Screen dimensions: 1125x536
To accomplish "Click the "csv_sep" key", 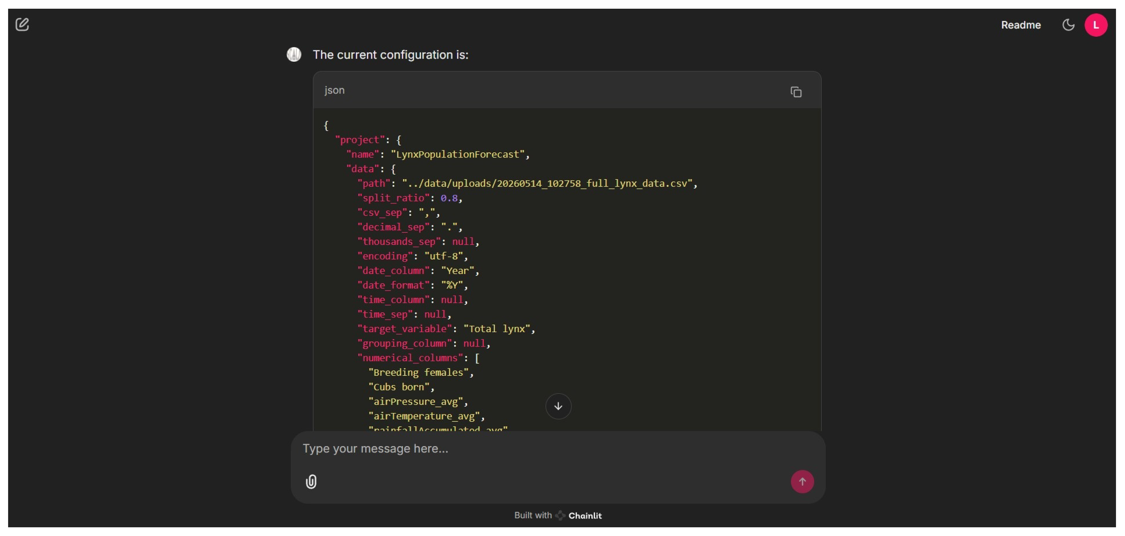I will 382,212.
